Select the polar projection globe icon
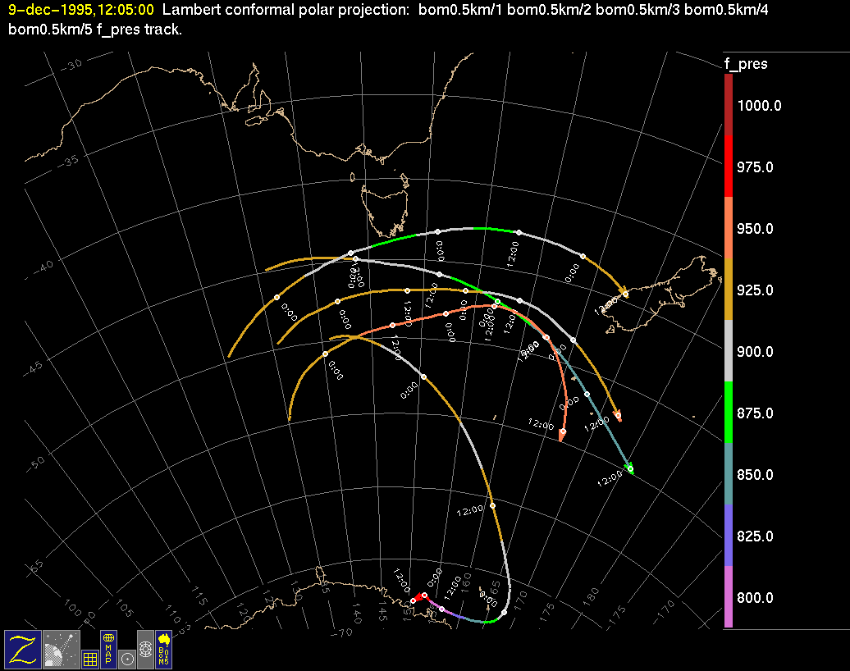Viewport: 850px width, 671px height. (x=145, y=649)
